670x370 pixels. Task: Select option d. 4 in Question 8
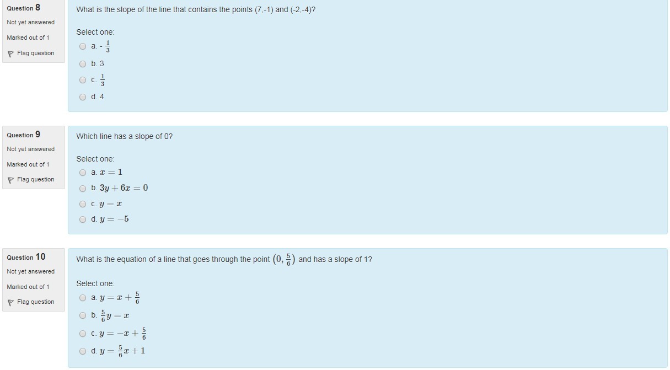[83, 97]
